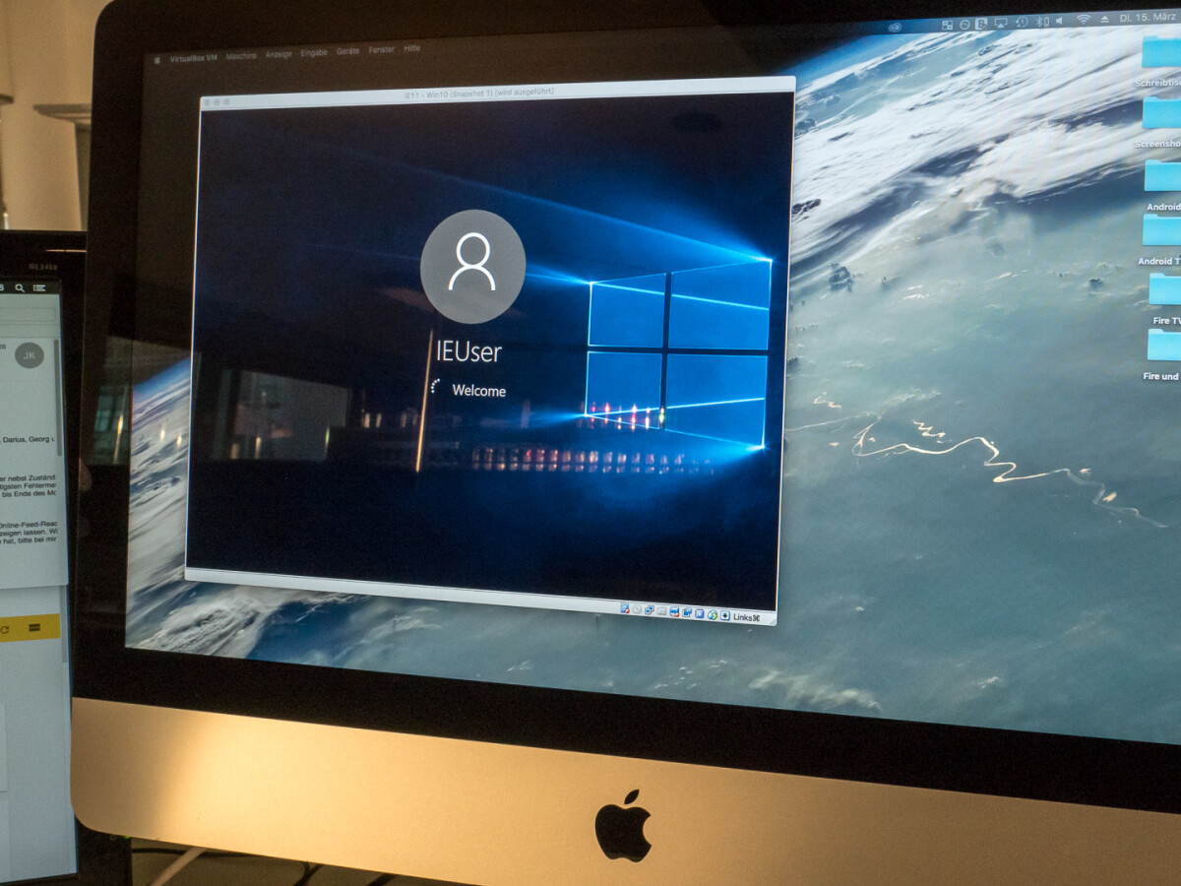
Task: Open the Android T folder on desktop
Action: (1161, 230)
